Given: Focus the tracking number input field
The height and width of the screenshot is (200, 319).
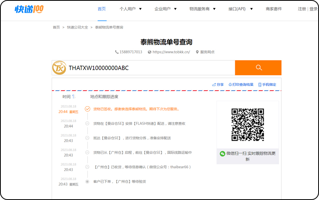Looking at the screenshot, I should pyautogui.click(x=143, y=68).
